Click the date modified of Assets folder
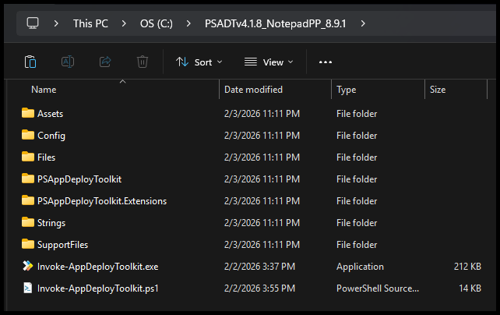 click(262, 114)
